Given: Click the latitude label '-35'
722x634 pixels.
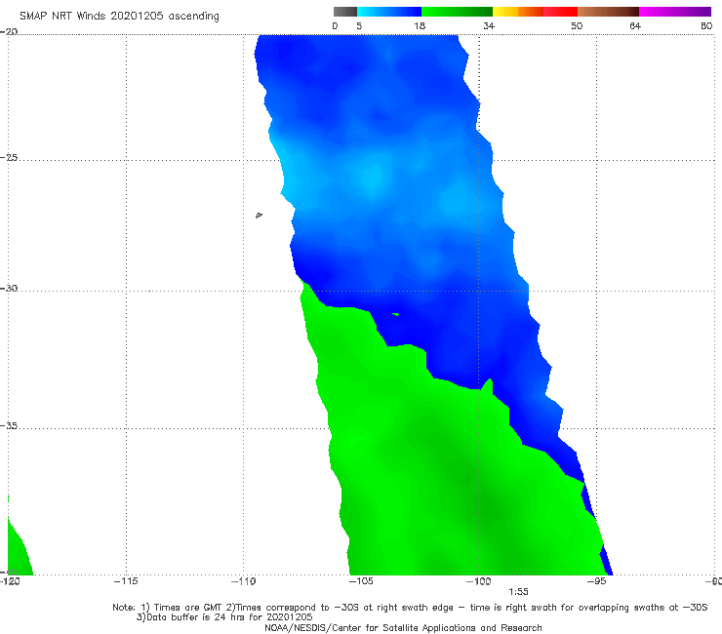Looking at the screenshot, I should pos(9,426).
